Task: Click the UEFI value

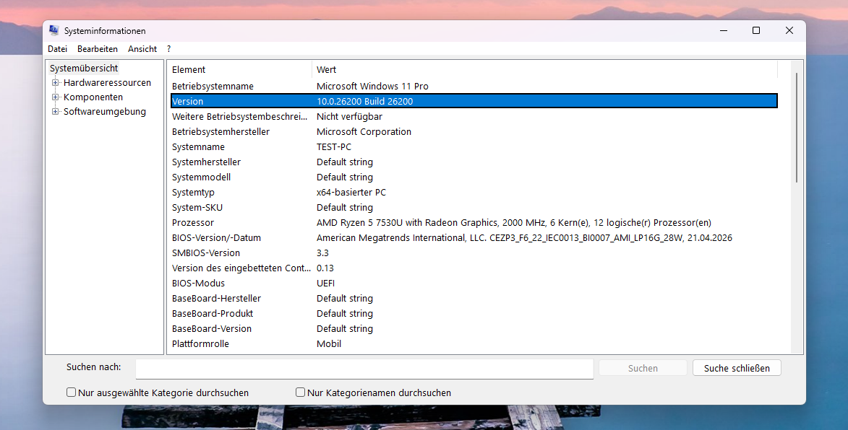Action: (x=325, y=283)
